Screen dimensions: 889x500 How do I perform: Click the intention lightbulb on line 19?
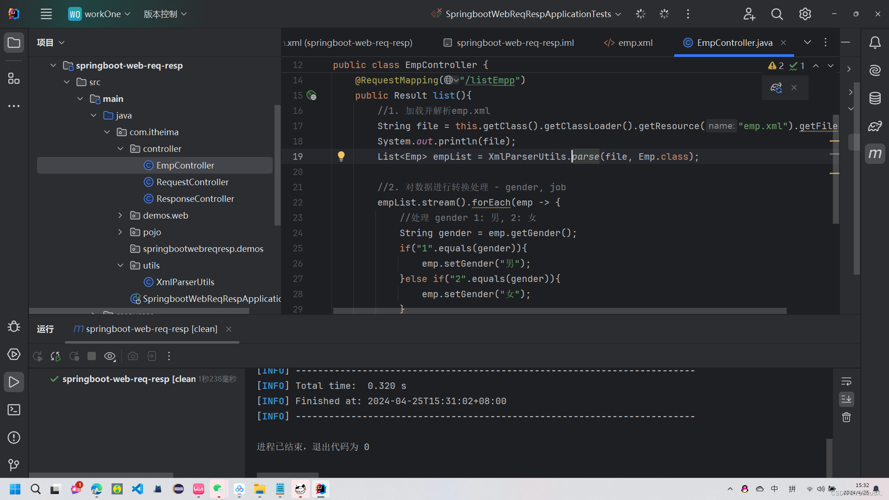(341, 156)
